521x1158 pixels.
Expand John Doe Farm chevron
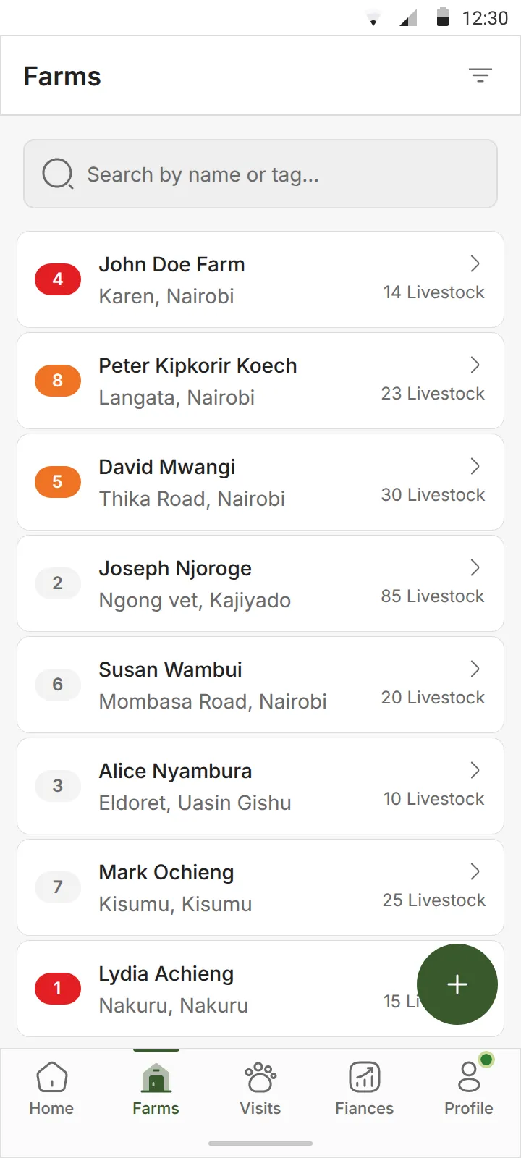[x=475, y=263]
